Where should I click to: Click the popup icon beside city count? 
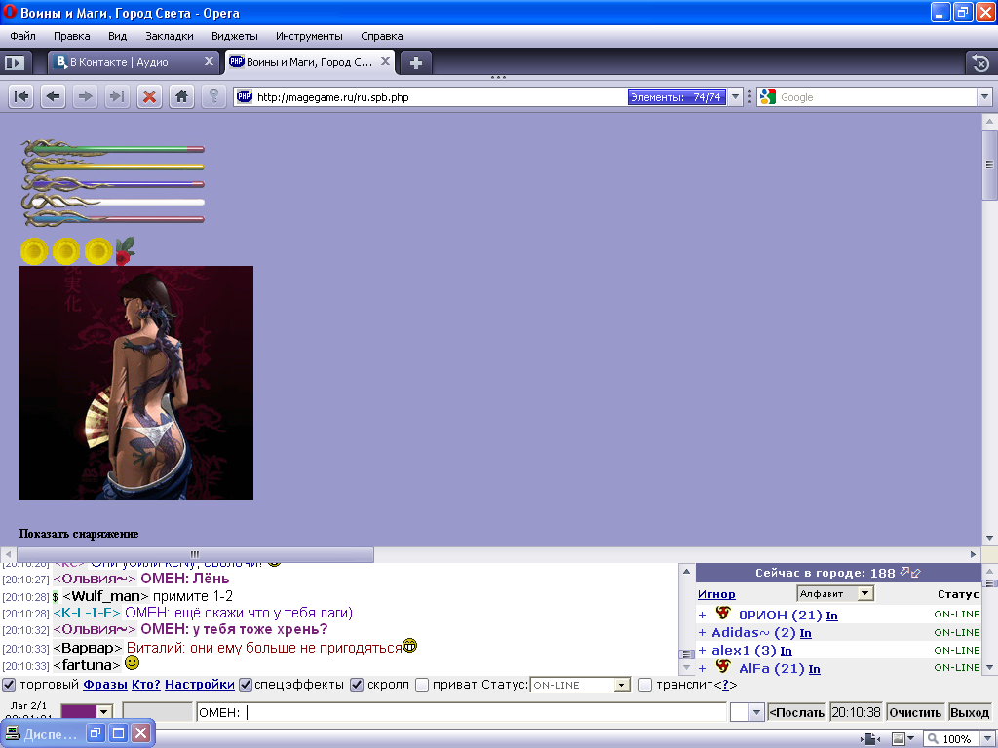pyautogui.click(x=911, y=573)
